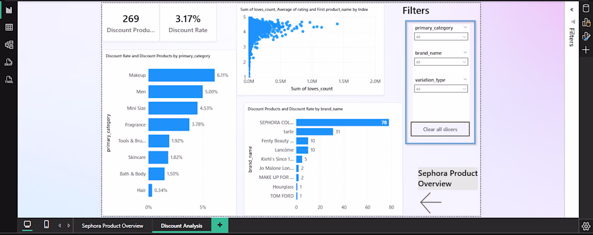Viewport: 593px width, 235px height.
Task: Open DAX query view icon
Action: click(x=9, y=62)
